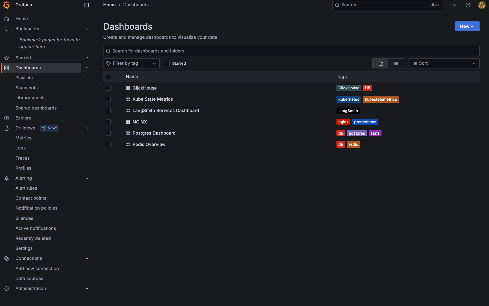Open Playlists in the sidebar
Screen dimensions: 489x306
click(24, 78)
